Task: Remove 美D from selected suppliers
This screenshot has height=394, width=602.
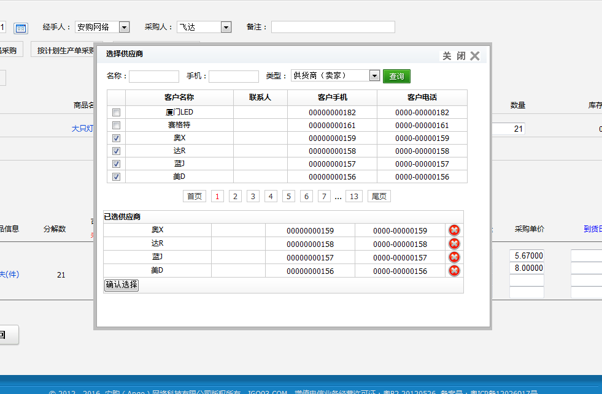Action: 454,271
